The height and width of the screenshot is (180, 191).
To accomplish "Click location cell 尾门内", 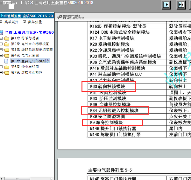I will coord(176,129).
